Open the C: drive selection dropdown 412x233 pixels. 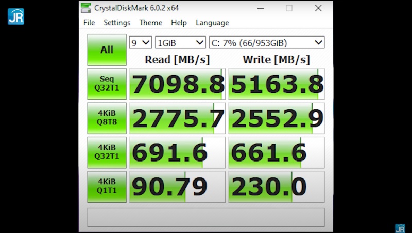click(266, 42)
